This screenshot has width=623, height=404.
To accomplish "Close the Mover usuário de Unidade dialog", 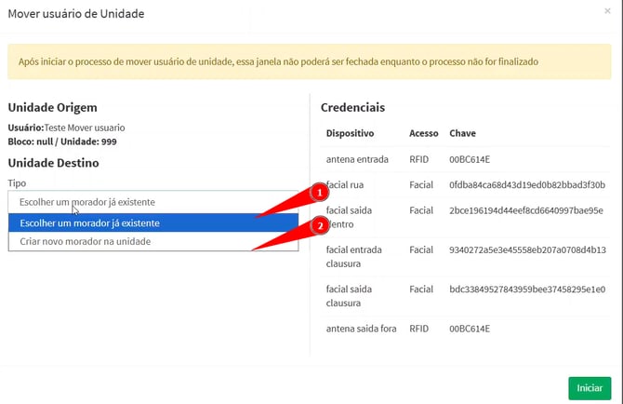I will coord(607,11).
